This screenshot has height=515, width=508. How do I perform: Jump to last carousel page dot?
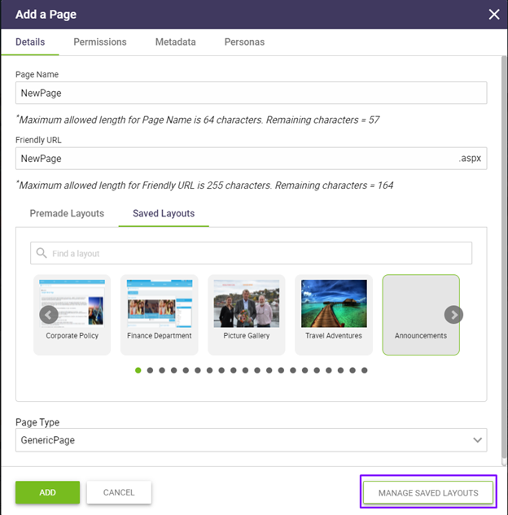point(364,370)
